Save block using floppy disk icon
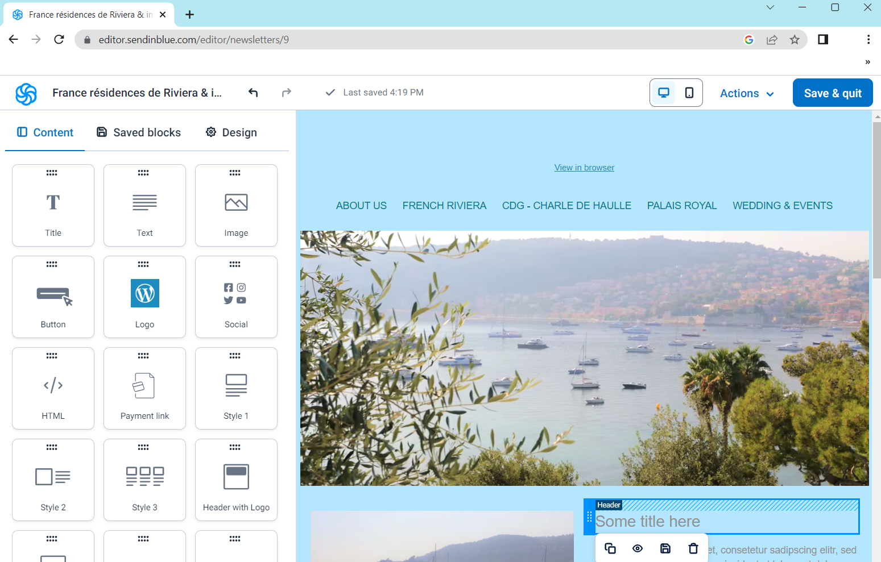881x562 pixels. (665, 548)
